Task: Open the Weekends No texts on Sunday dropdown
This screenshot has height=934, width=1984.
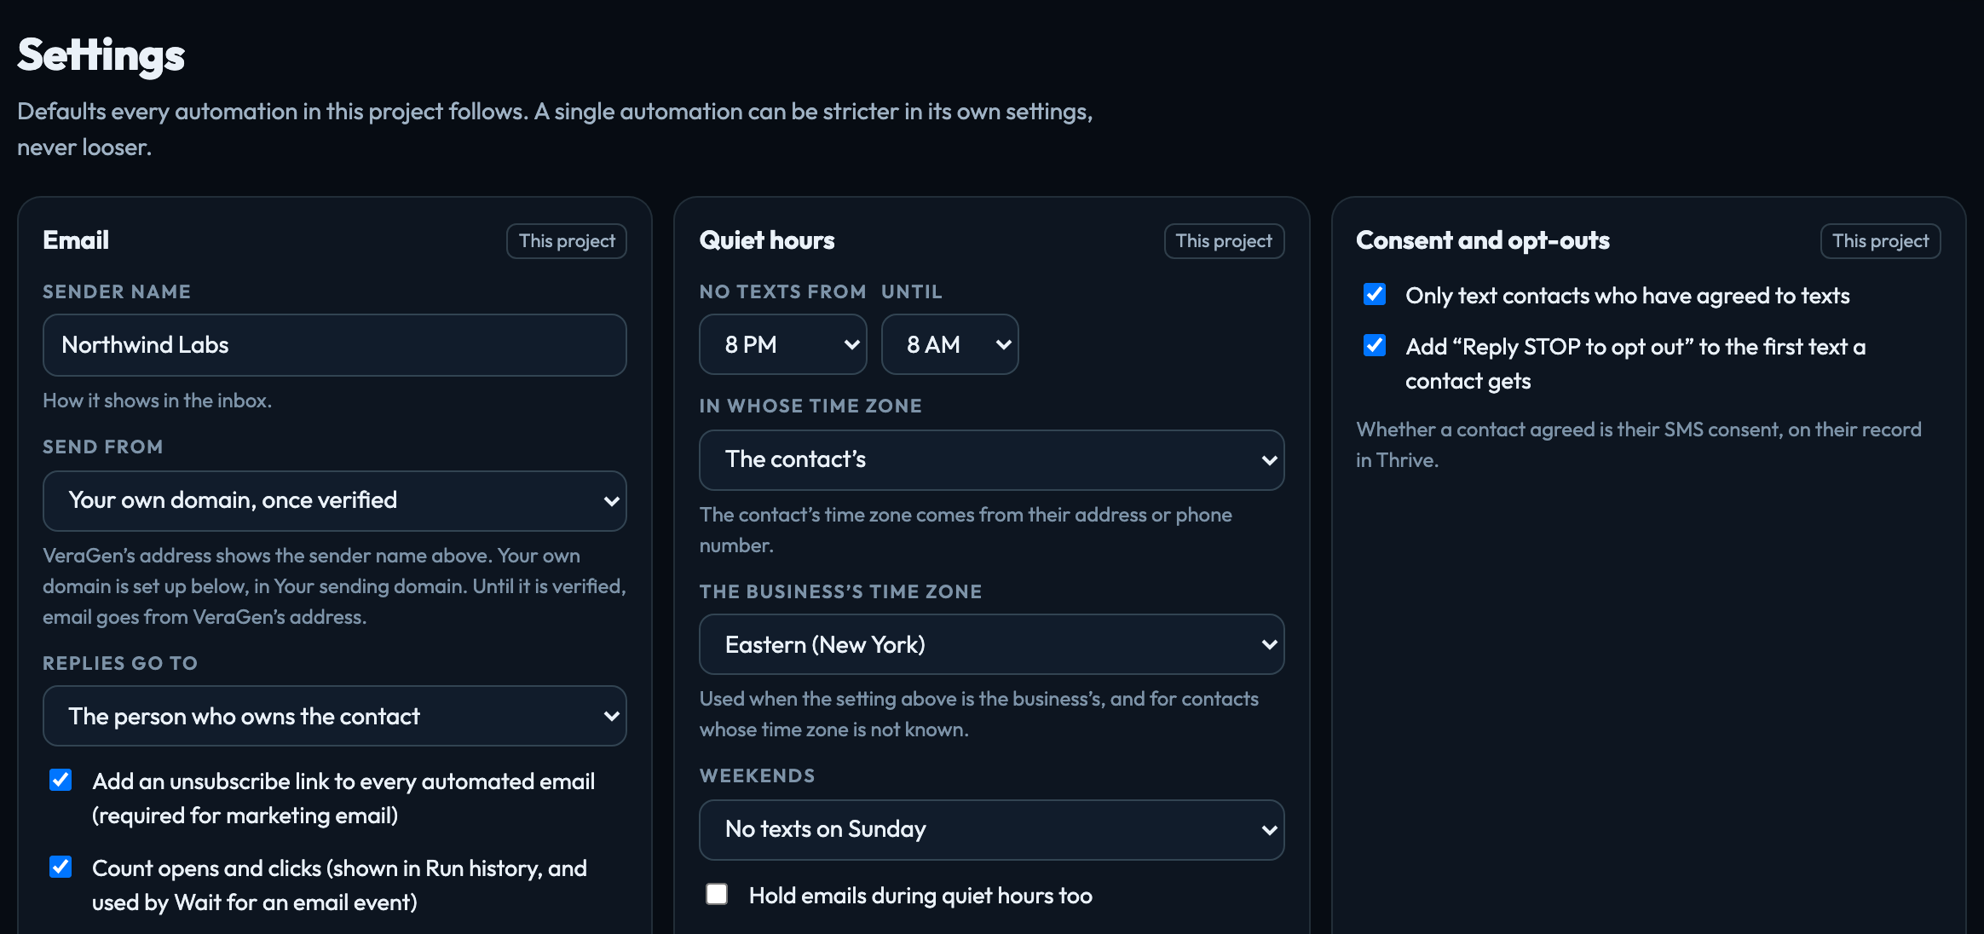Action: pyautogui.click(x=992, y=830)
